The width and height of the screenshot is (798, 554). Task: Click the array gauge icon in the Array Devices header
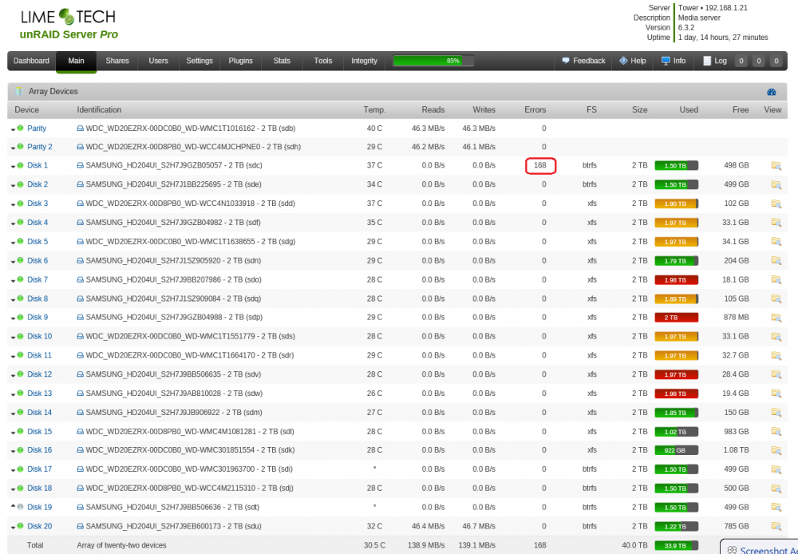point(772,92)
